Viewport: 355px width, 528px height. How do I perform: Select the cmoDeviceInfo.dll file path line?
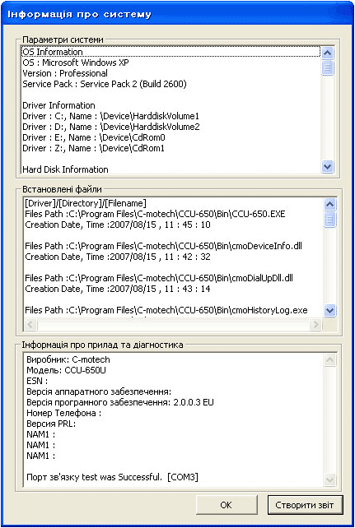164,246
